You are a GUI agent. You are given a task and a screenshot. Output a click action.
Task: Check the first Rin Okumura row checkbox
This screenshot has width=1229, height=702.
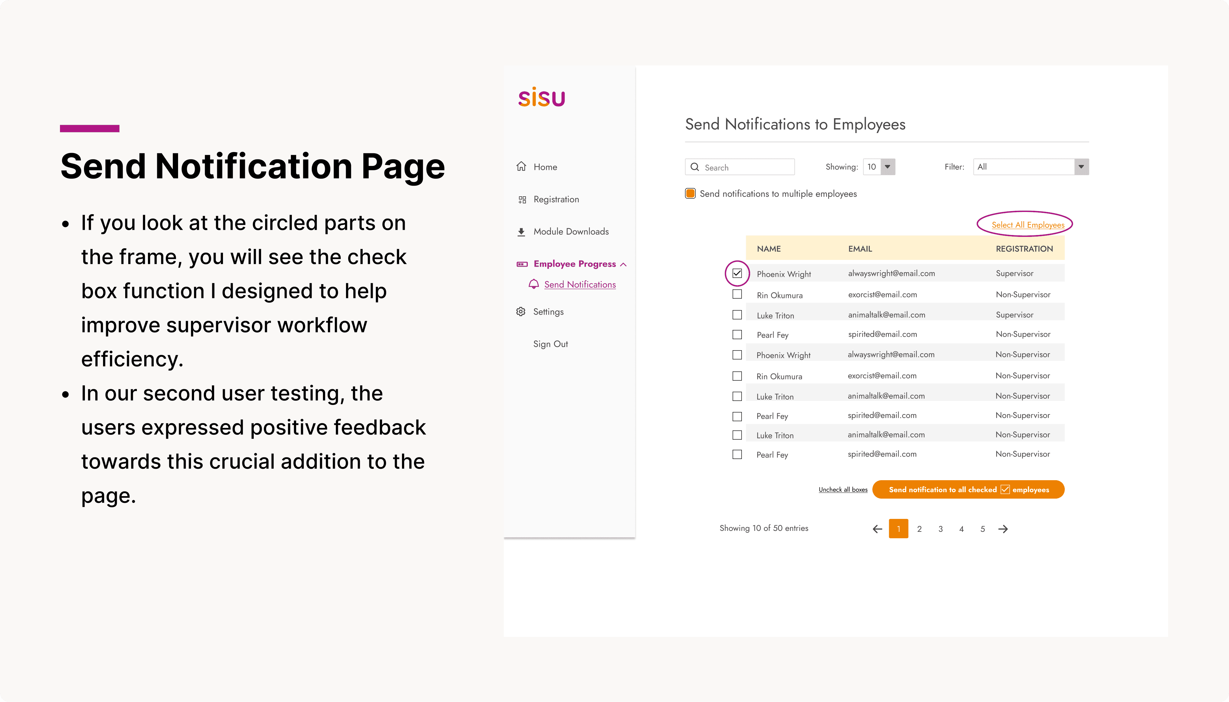click(737, 294)
